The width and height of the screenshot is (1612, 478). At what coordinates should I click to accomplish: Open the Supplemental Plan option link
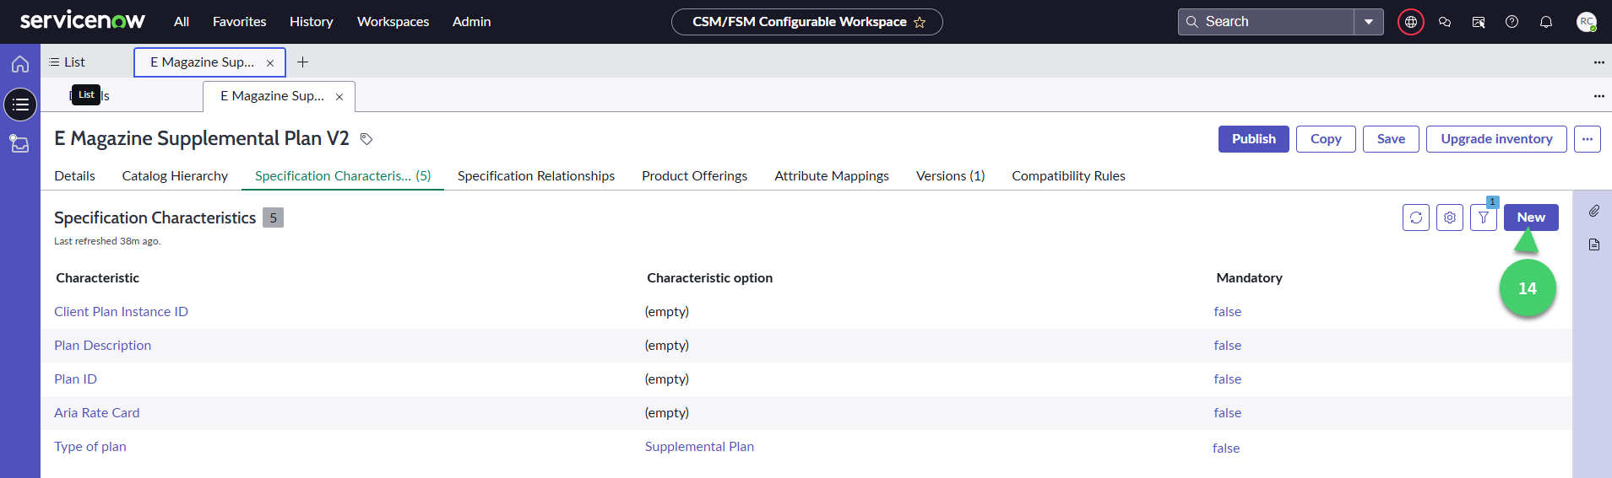click(x=700, y=447)
